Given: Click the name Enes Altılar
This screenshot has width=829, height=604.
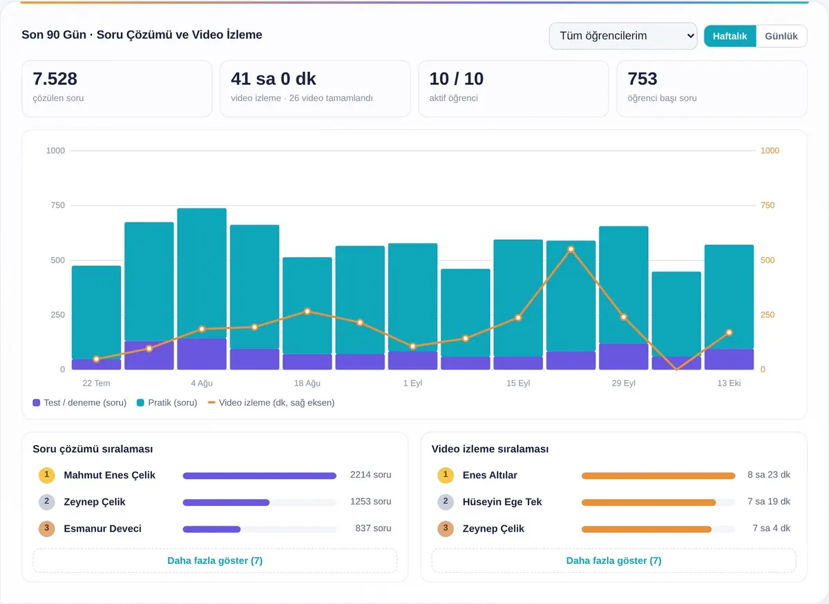Looking at the screenshot, I should pyautogui.click(x=490, y=475).
